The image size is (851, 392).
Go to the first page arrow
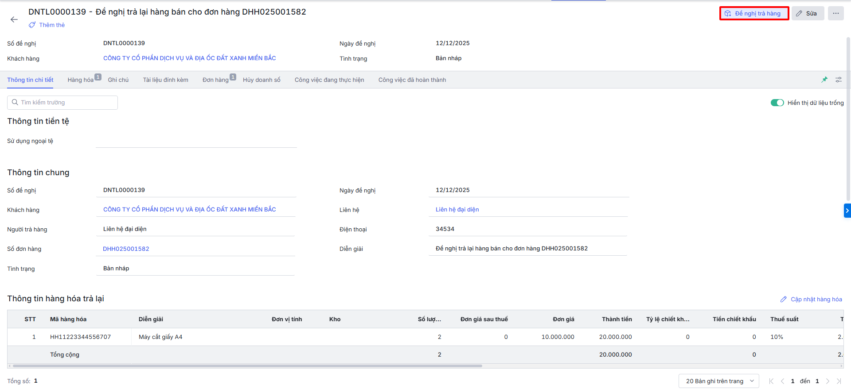(x=771, y=381)
